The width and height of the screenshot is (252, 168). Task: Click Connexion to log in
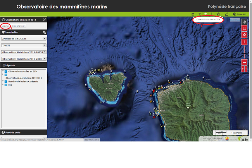(x=240, y=14)
